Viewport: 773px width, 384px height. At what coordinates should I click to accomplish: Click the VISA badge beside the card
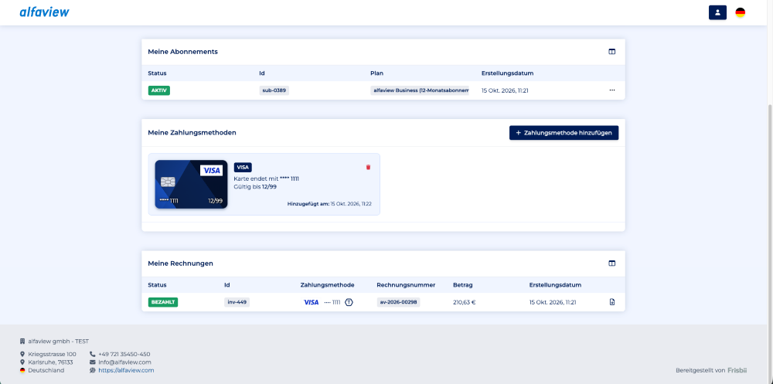(x=243, y=167)
